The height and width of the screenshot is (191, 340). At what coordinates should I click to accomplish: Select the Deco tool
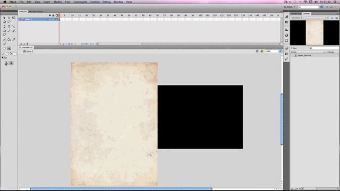pyautogui.click(x=4, y=34)
